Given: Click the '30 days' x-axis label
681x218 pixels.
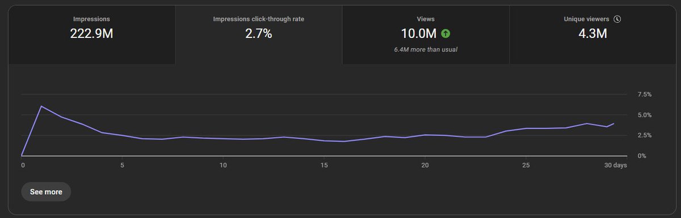Looking at the screenshot, I should [615, 165].
